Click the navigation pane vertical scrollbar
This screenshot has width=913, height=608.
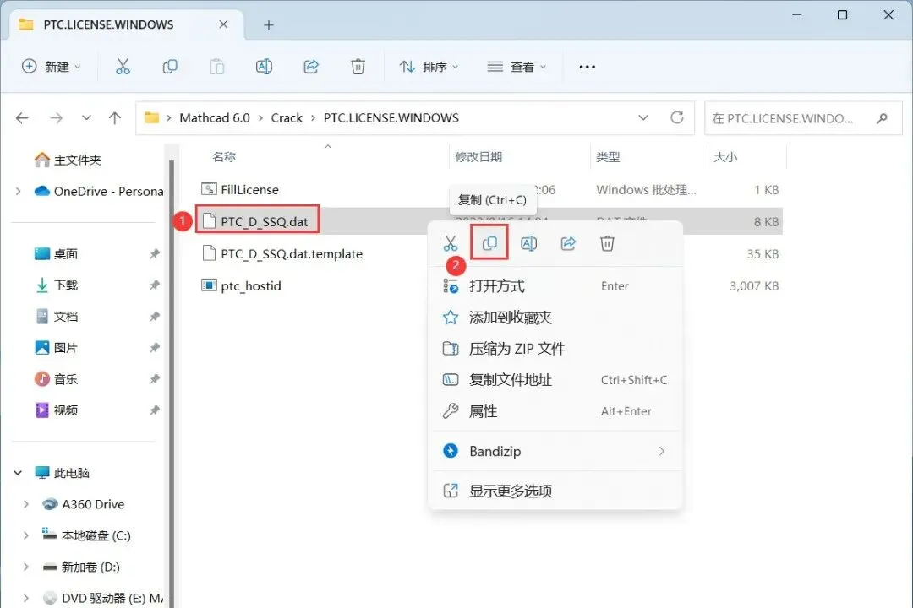(172, 384)
